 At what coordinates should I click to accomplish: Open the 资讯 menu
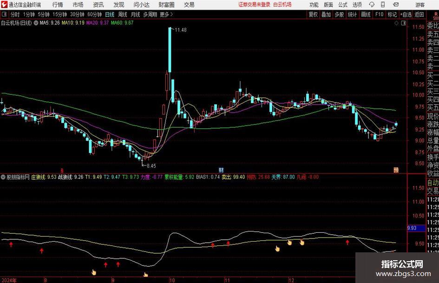[98, 5]
